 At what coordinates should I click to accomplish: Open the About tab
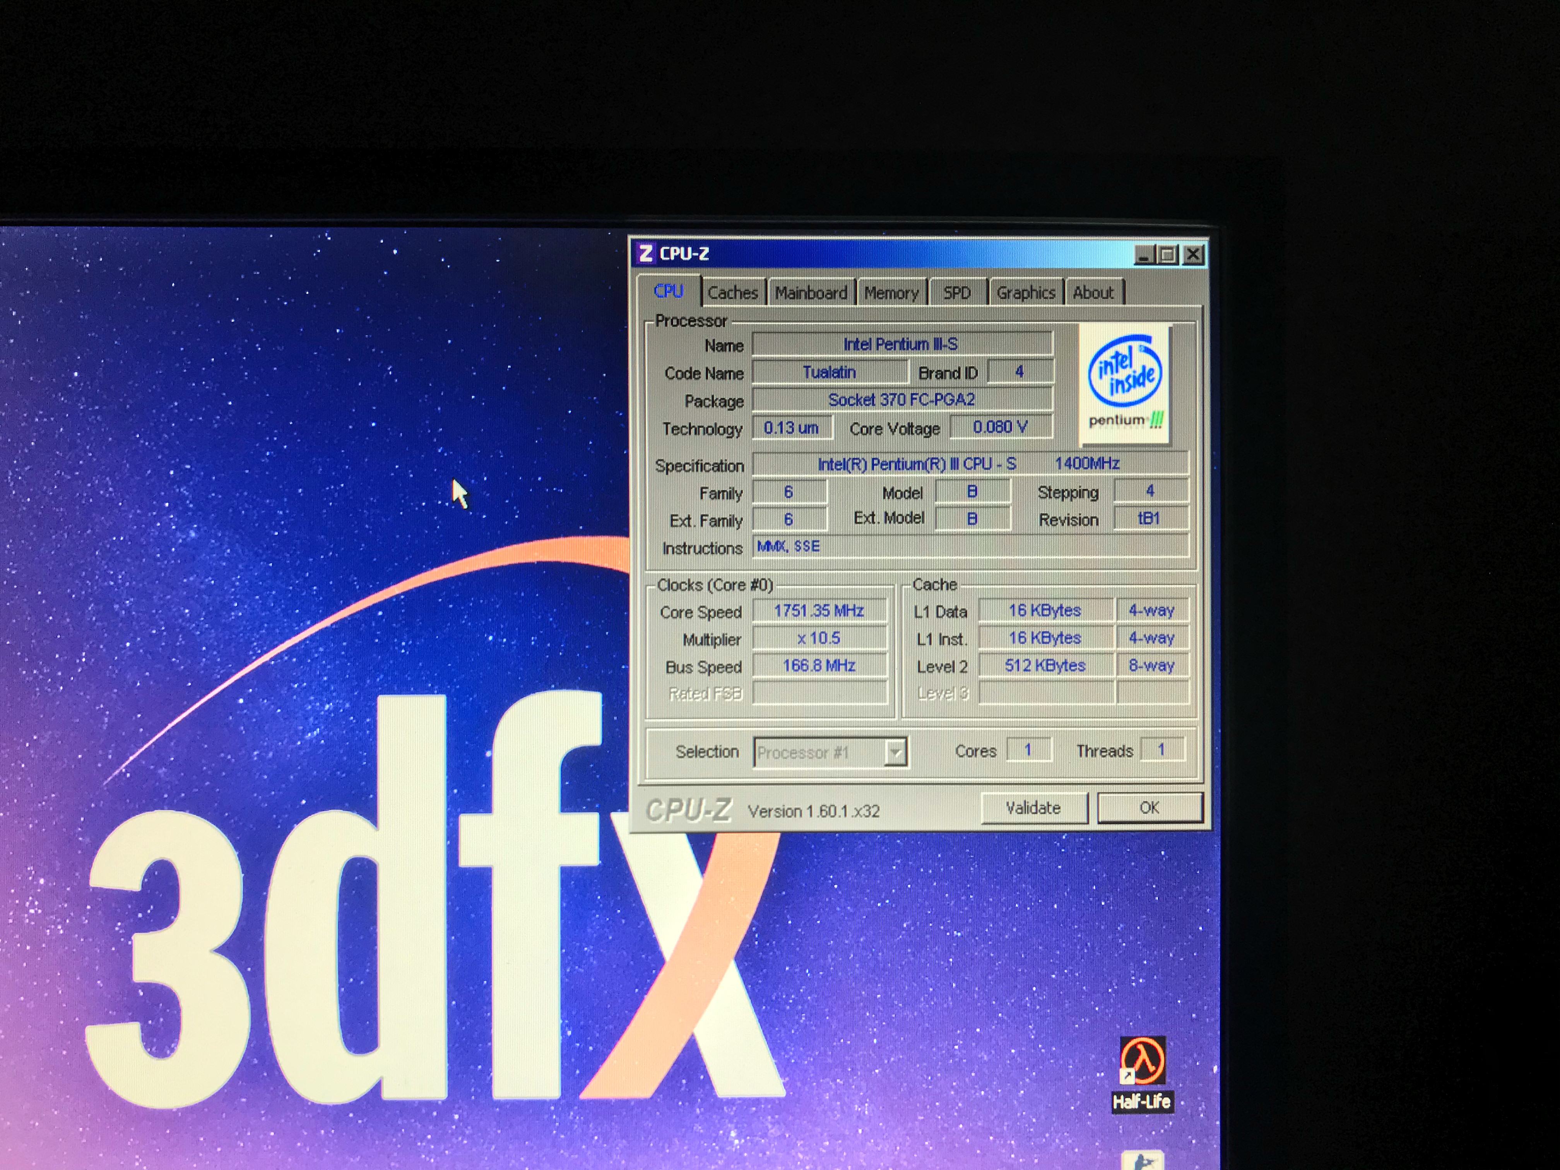tap(1093, 292)
